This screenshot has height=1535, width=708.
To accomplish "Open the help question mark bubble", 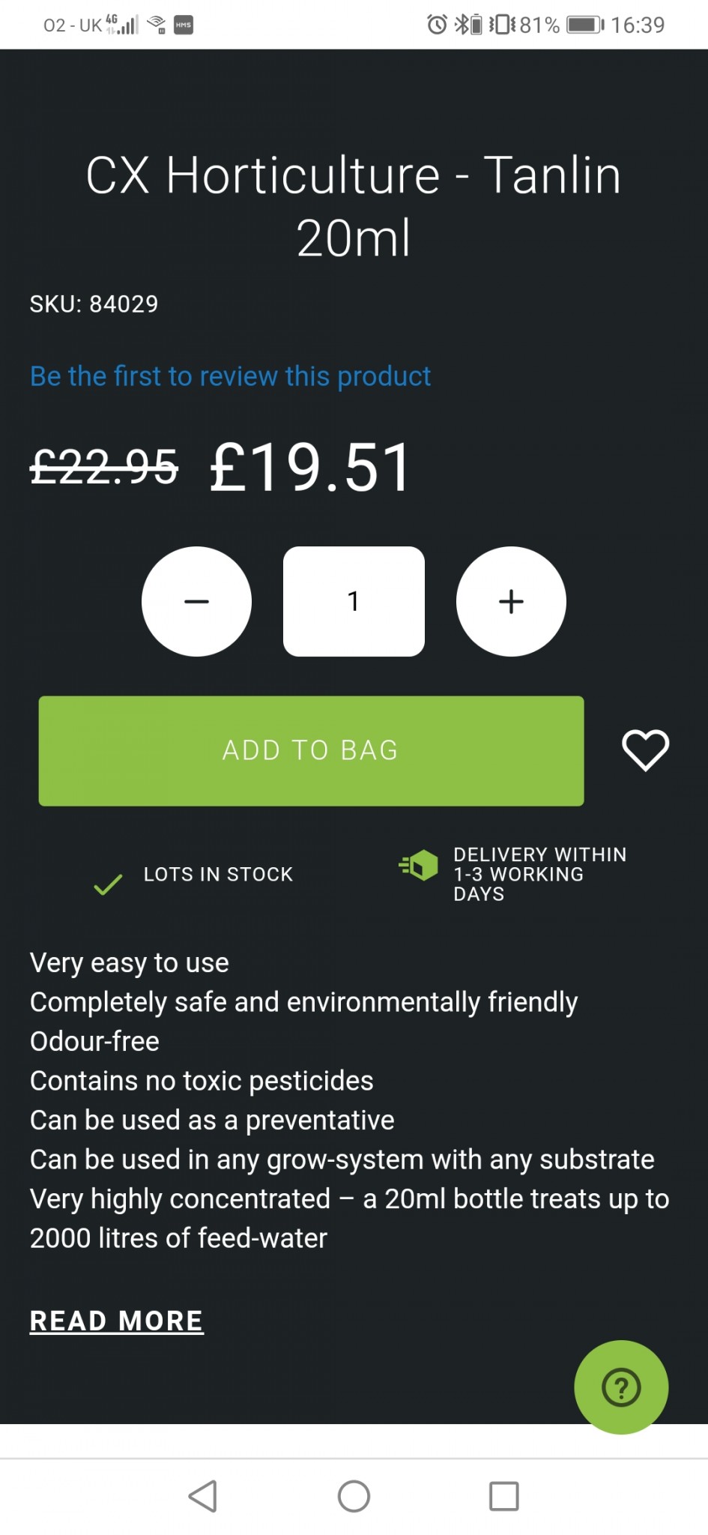I will click(x=621, y=1387).
